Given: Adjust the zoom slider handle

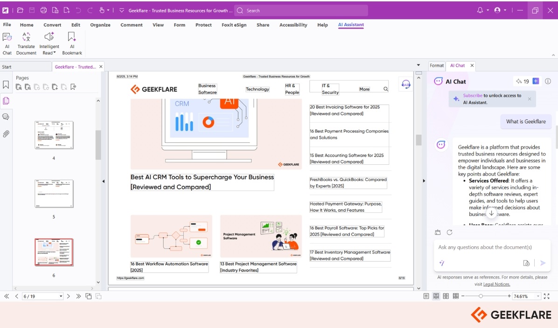Looking at the screenshot, I should tap(481, 296).
